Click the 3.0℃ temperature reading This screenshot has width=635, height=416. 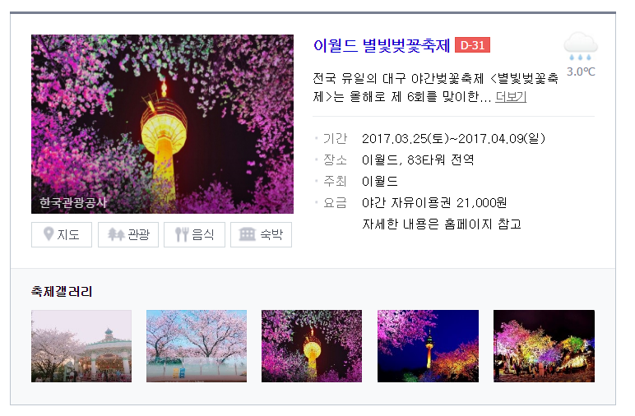[581, 72]
